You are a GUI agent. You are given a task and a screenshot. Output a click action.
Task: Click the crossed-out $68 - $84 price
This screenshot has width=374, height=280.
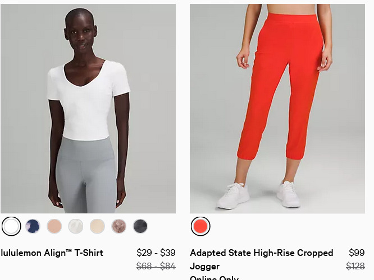click(156, 266)
